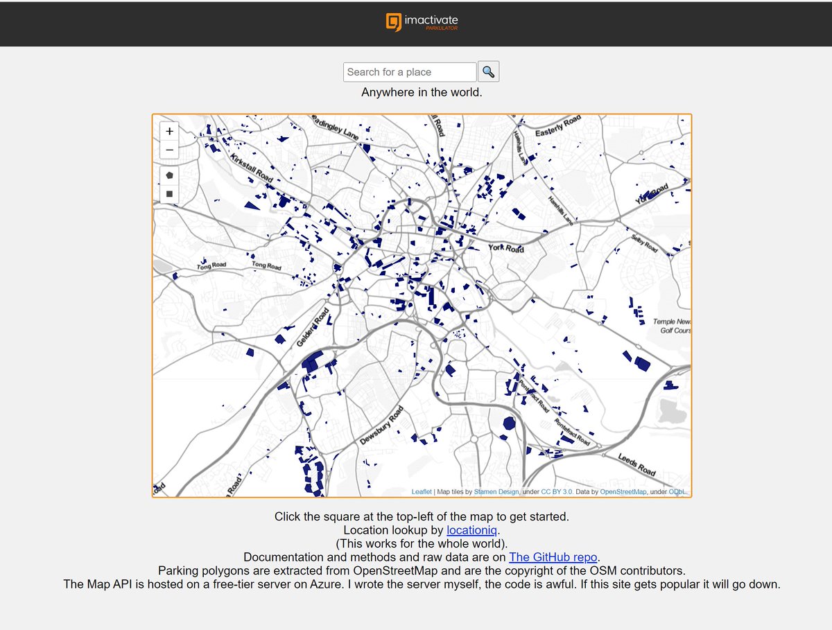832x630 pixels.
Task: Open the locationiq link
Action: [x=471, y=530]
